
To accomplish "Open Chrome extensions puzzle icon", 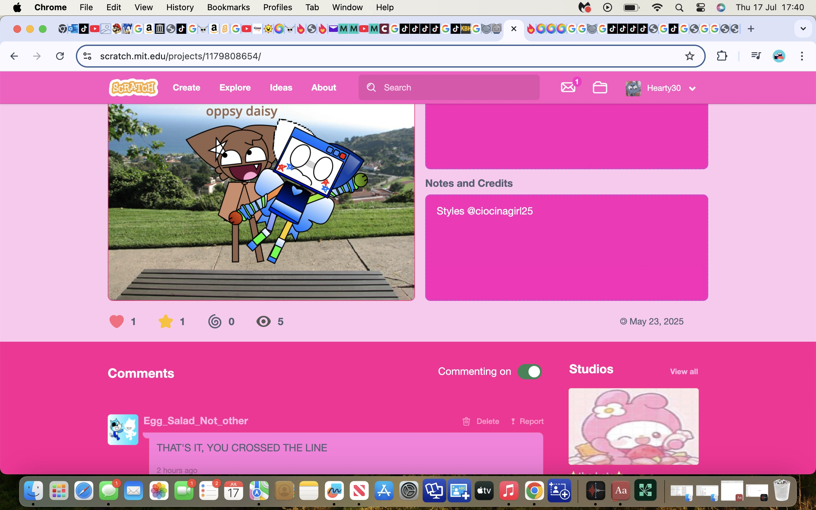I will [722, 56].
